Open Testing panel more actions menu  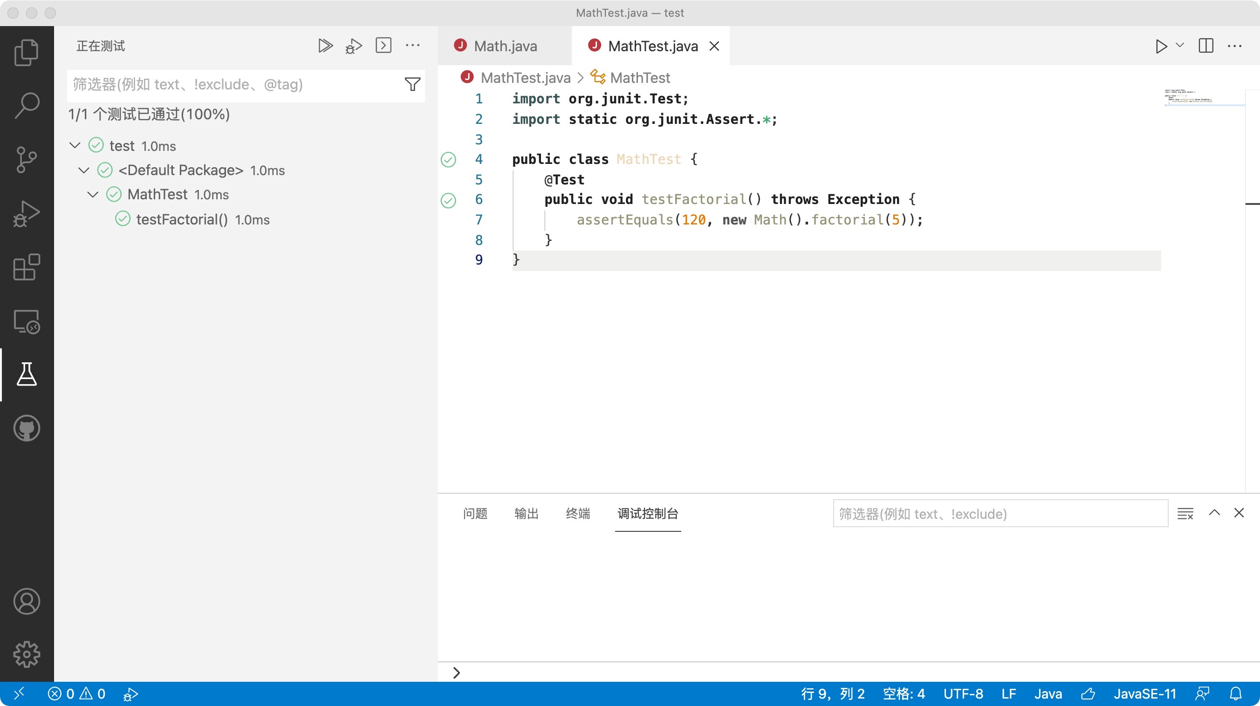coord(412,46)
